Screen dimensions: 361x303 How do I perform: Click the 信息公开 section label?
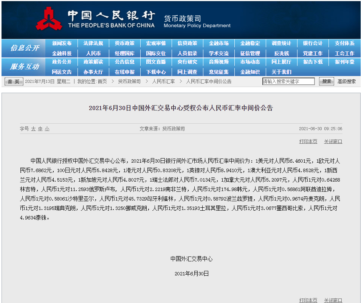[x=25, y=48]
